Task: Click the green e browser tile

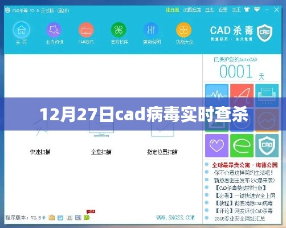Action: pos(242,145)
